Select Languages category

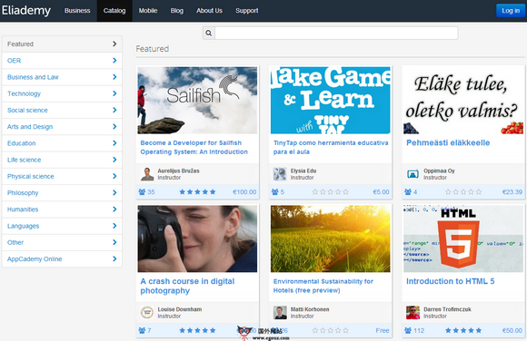(x=62, y=226)
